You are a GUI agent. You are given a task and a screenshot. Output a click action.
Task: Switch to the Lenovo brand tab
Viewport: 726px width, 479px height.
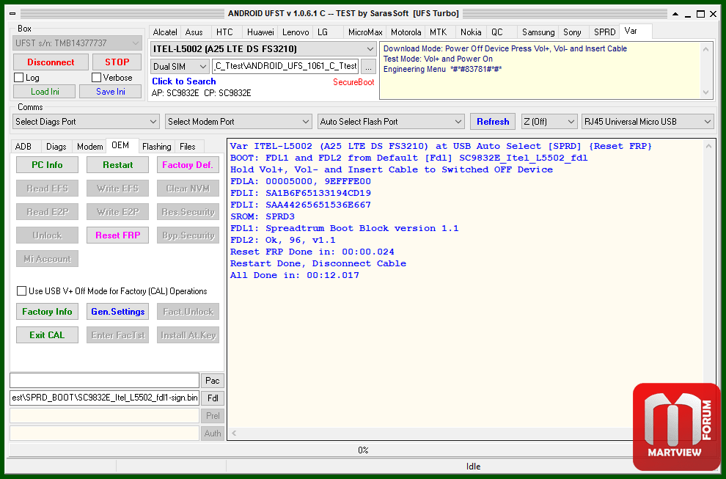[x=296, y=32]
